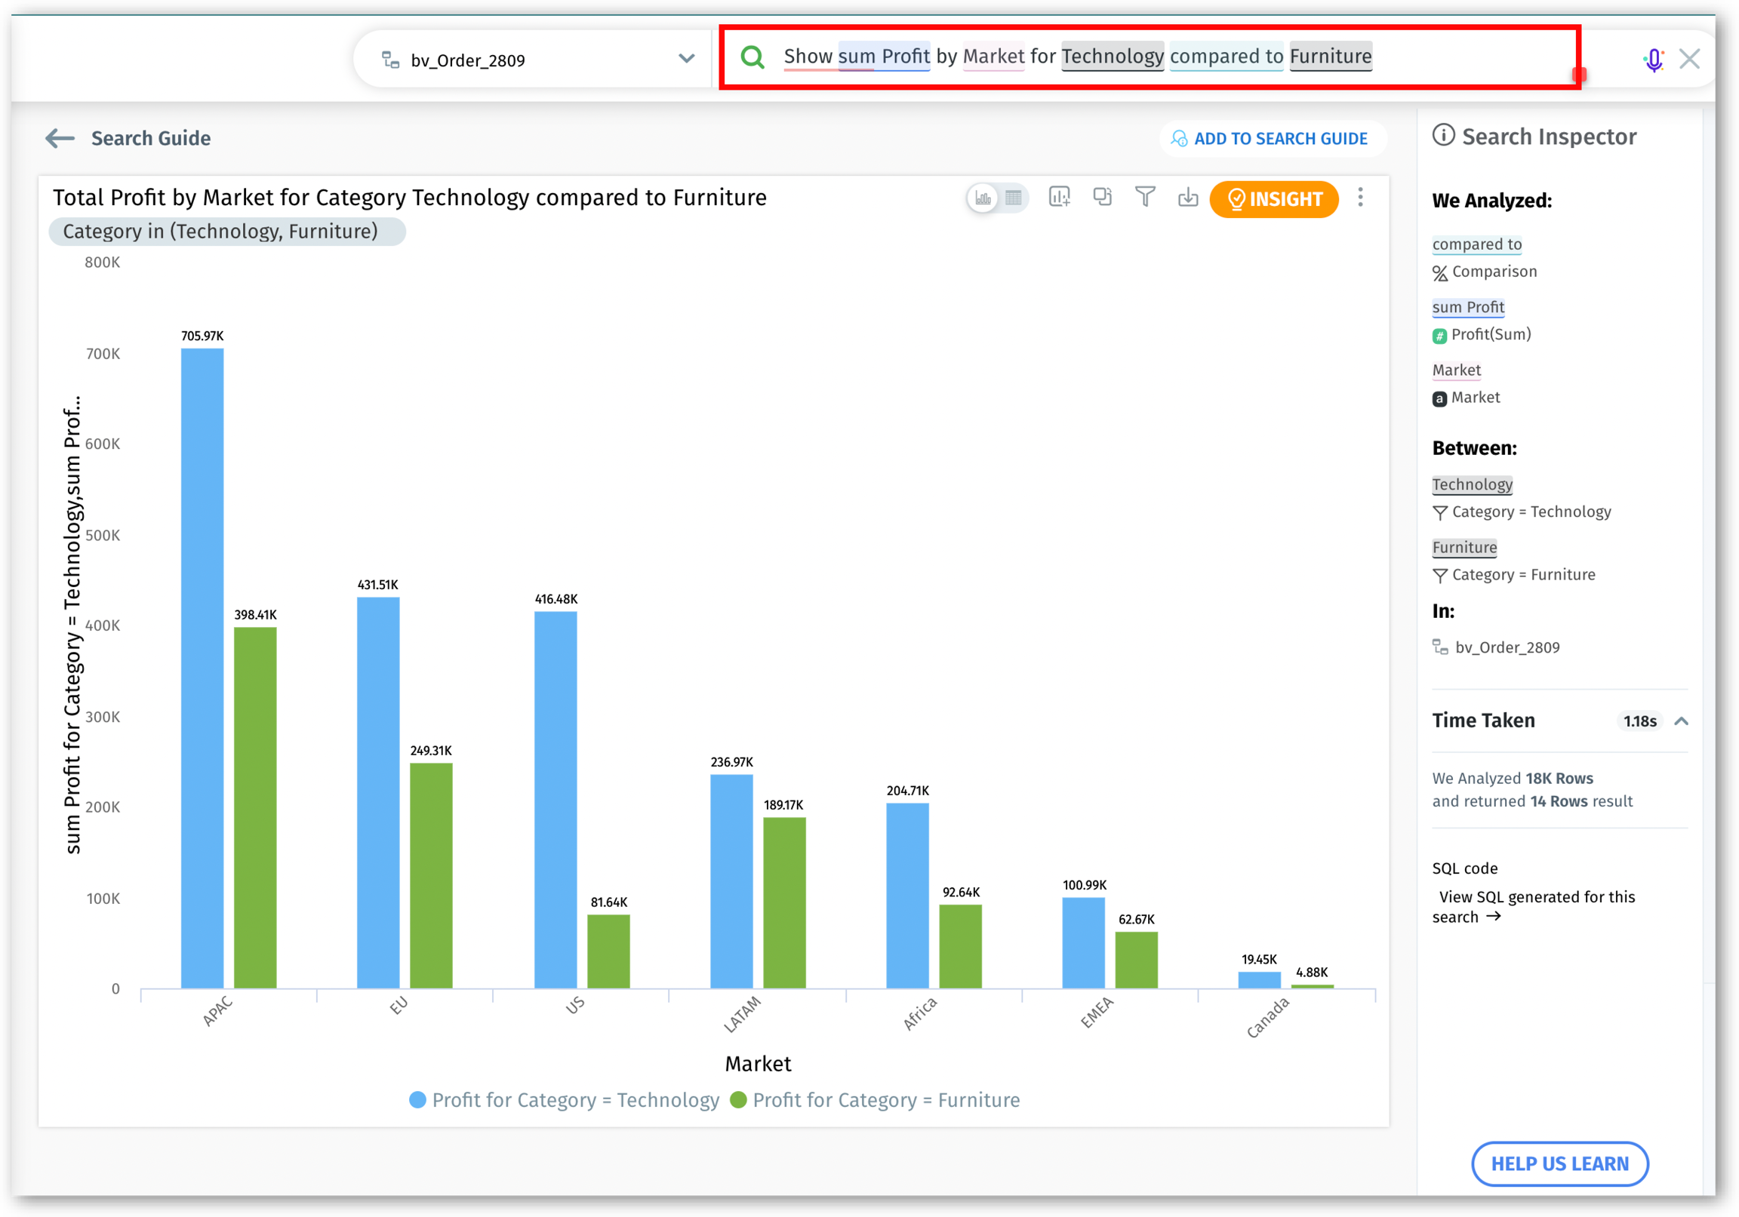
Task: Select chart view in view toggle
Action: click(983, 198)
